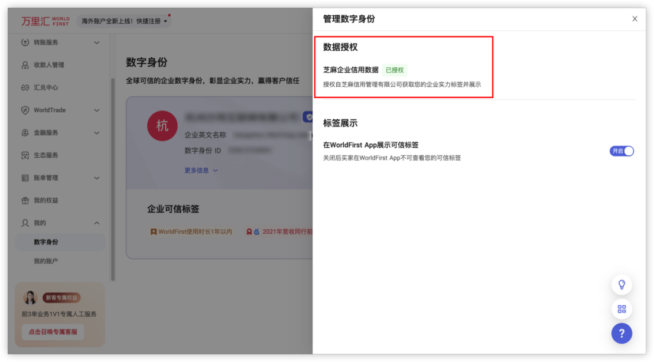Click the 我的 user icon in sidebar
The height and width of the screenshot is (362, 654).
pos(25,223)
